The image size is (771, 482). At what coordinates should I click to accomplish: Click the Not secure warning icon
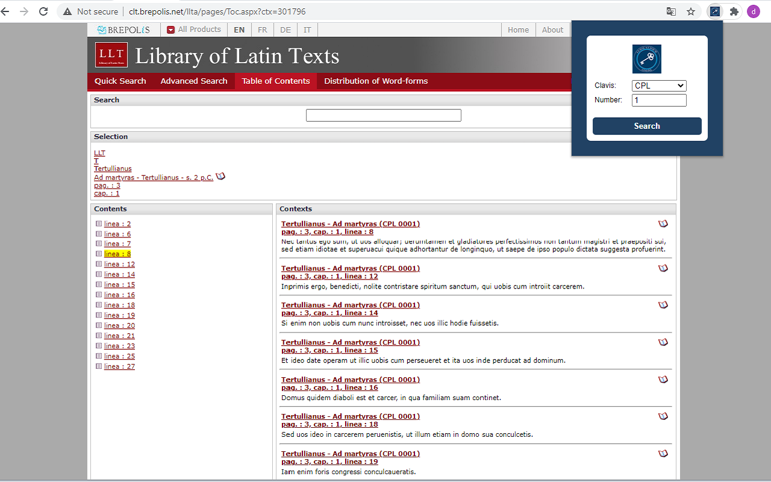point(67,11)
